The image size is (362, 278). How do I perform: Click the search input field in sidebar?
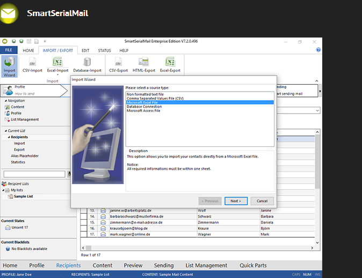pyautogui.click(x=34, y=174)
